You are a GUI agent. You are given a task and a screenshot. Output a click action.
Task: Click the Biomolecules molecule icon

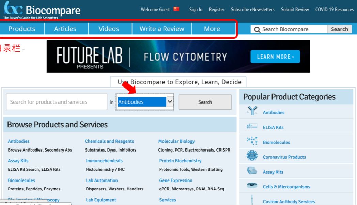[x=252, y=141]
